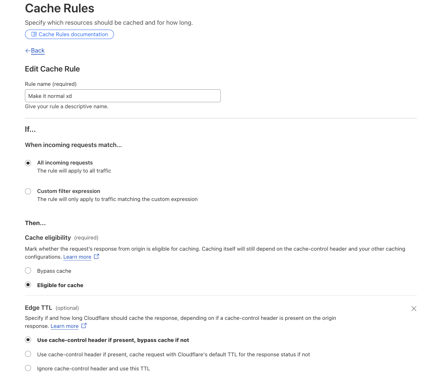Choose the Custom filter expression option
This screenshot has height=379, width=437.
coord(28,191)
